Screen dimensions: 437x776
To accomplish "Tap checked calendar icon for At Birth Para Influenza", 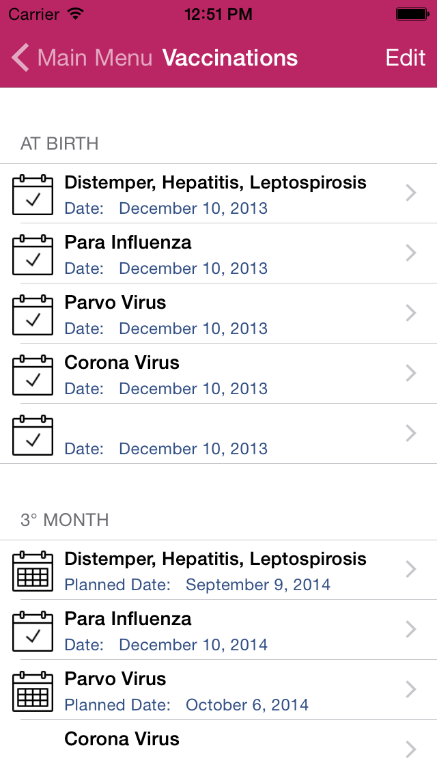I will point(33,255).
